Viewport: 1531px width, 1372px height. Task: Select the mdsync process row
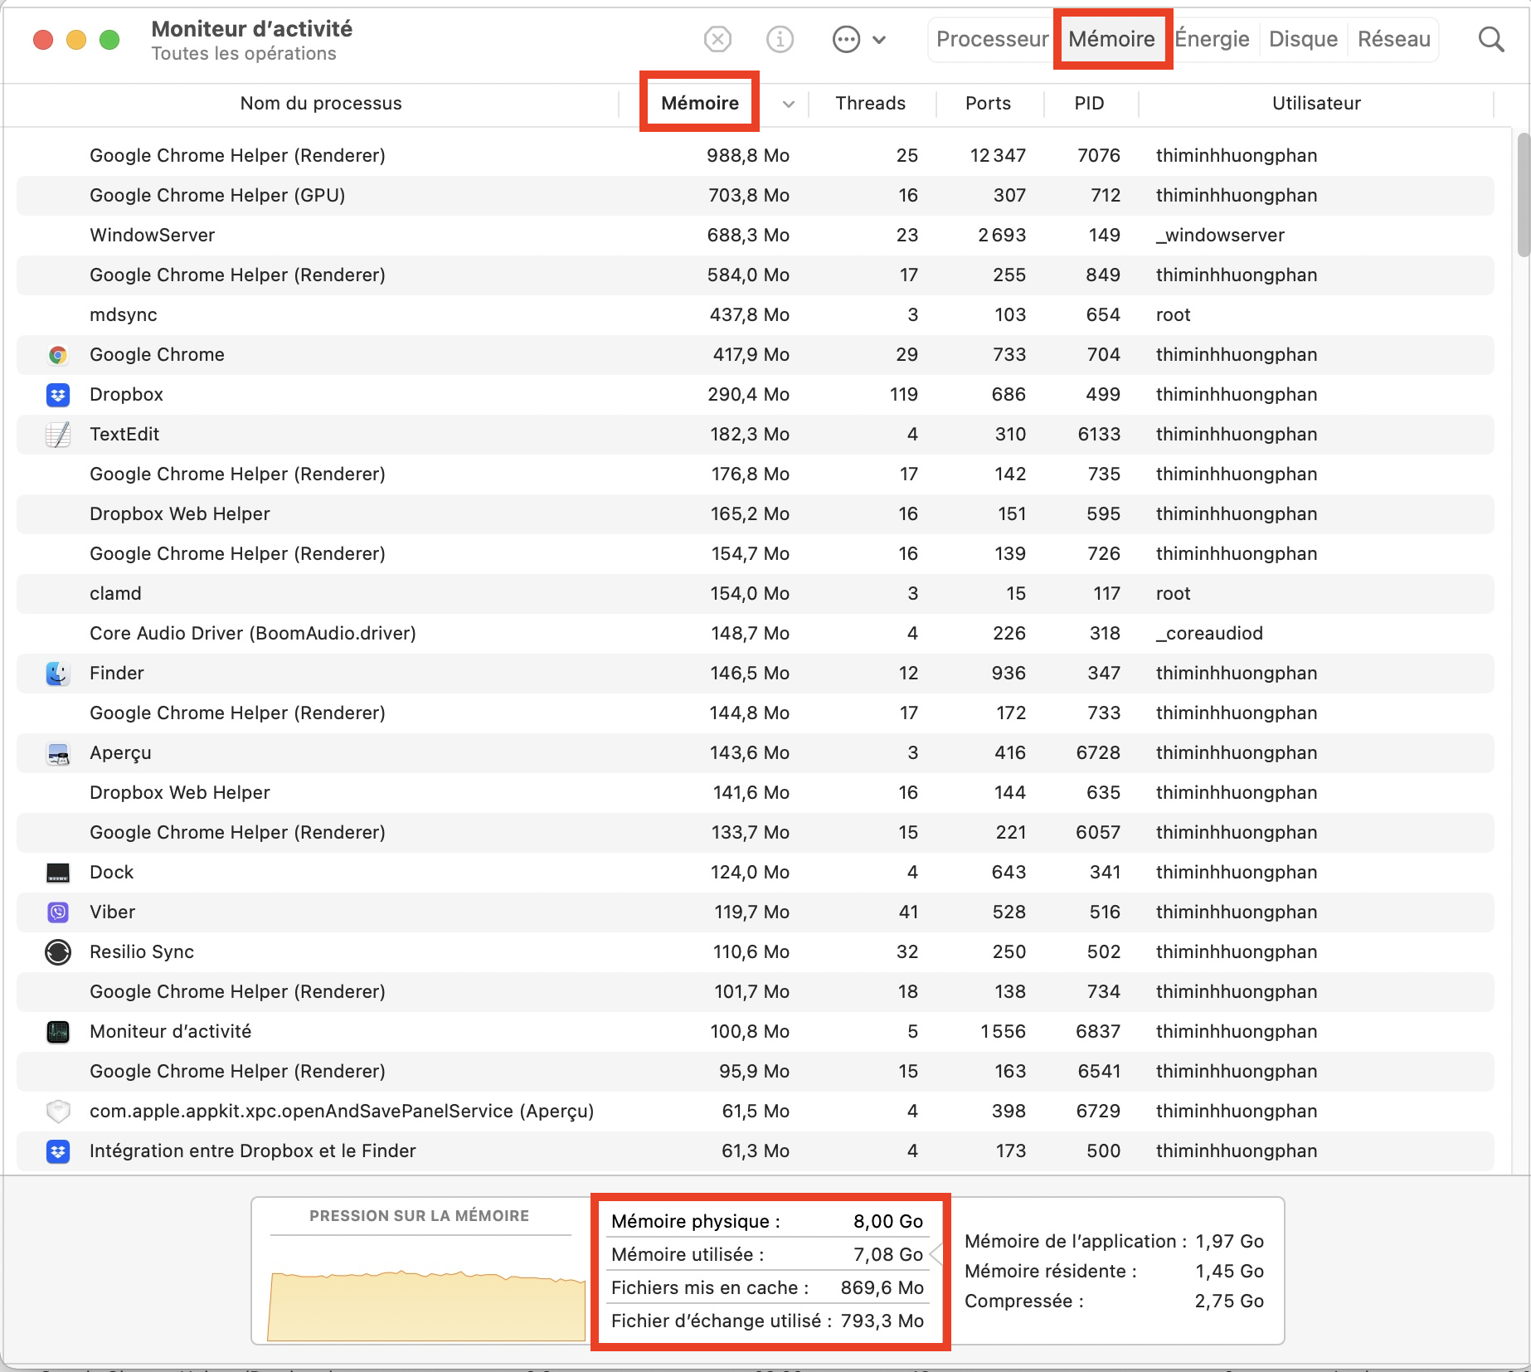click(755, 315)
